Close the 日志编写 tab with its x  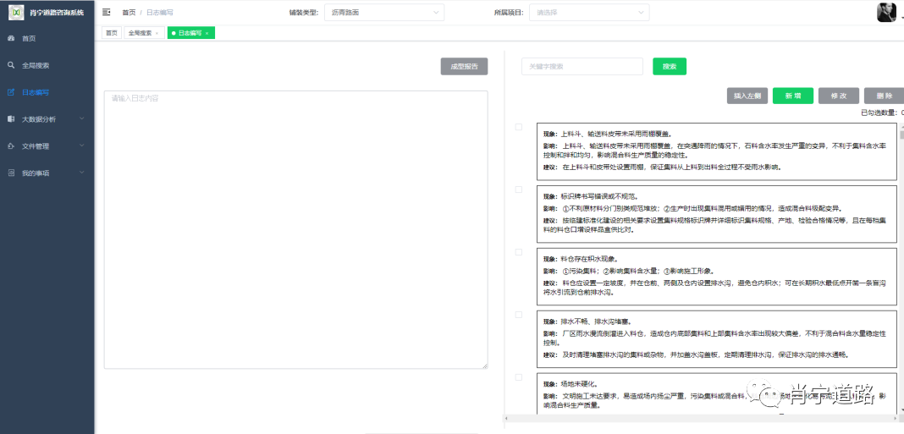click(x=207, y=34)
